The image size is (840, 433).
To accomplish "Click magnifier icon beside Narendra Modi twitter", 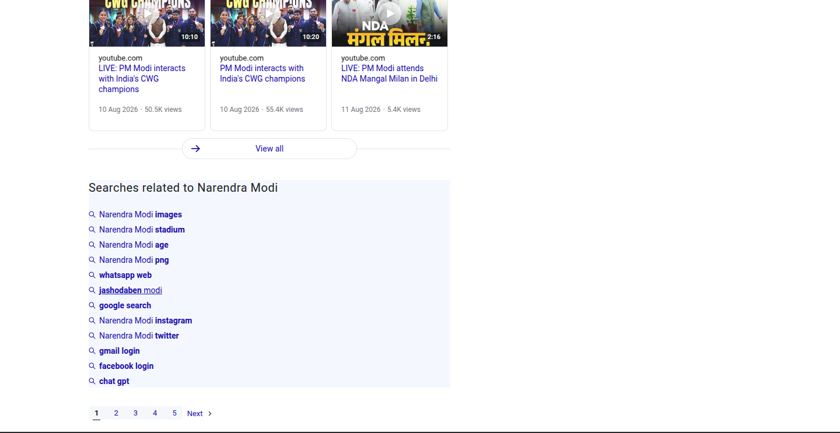I will click(x=92, y=336).
